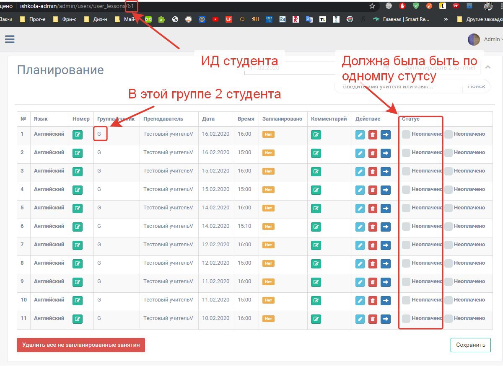Expand the hidden bookmarks overflow chevron

[446, 19]
